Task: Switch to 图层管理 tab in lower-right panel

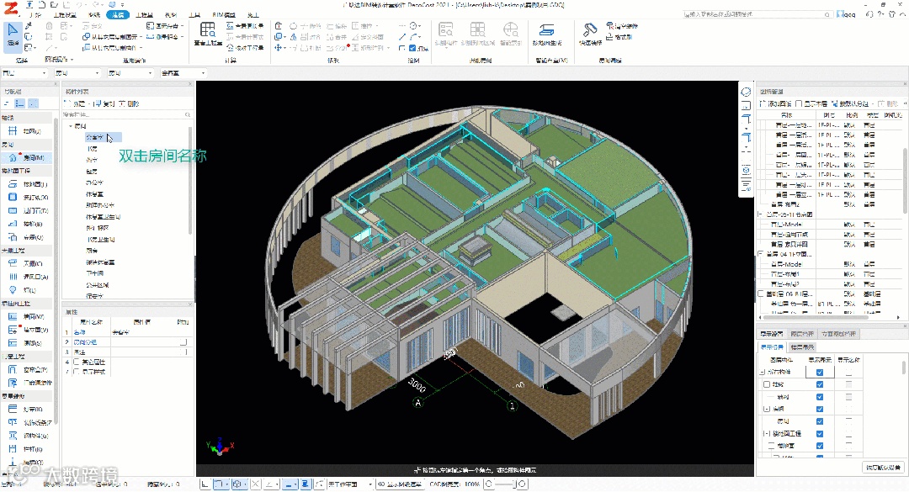Action: coord(802,335)
